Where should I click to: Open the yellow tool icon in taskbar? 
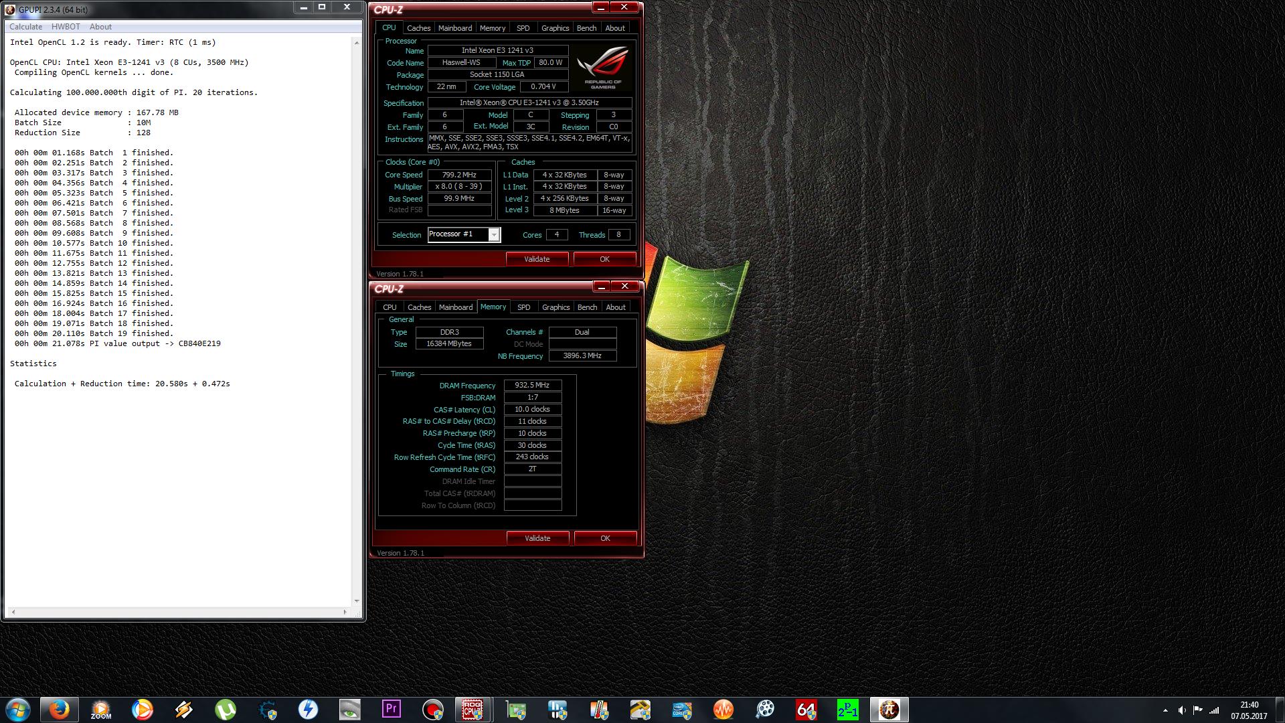(640, 710)
